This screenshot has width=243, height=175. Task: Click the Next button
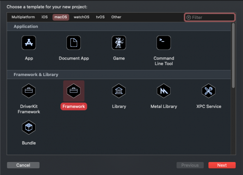point(222,165)
